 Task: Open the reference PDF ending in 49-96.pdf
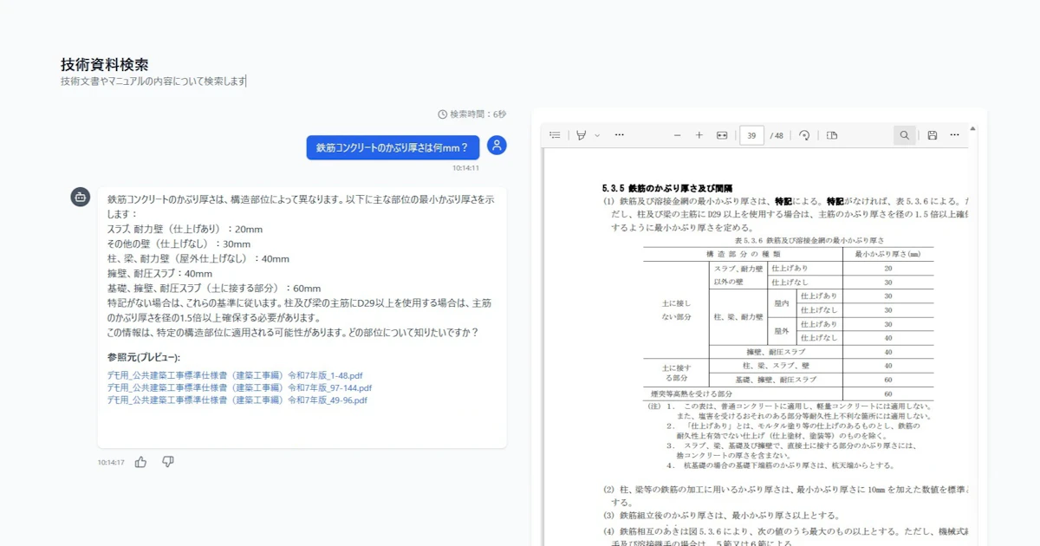[237, 400]
